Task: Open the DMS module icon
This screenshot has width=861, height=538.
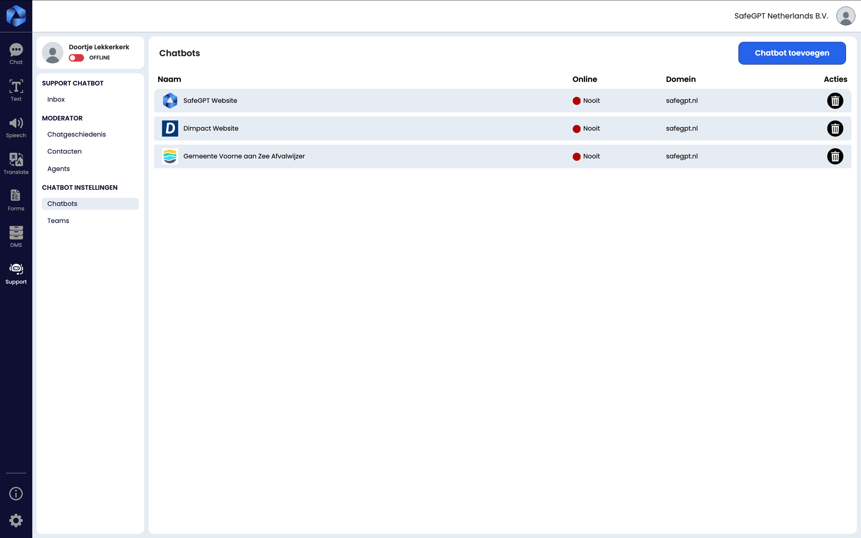Action: (x=16, y=237)
